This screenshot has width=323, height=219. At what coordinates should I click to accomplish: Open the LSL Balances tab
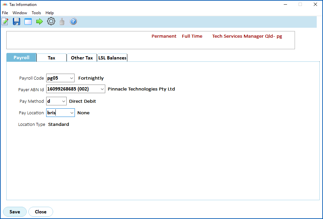(112, 58)
